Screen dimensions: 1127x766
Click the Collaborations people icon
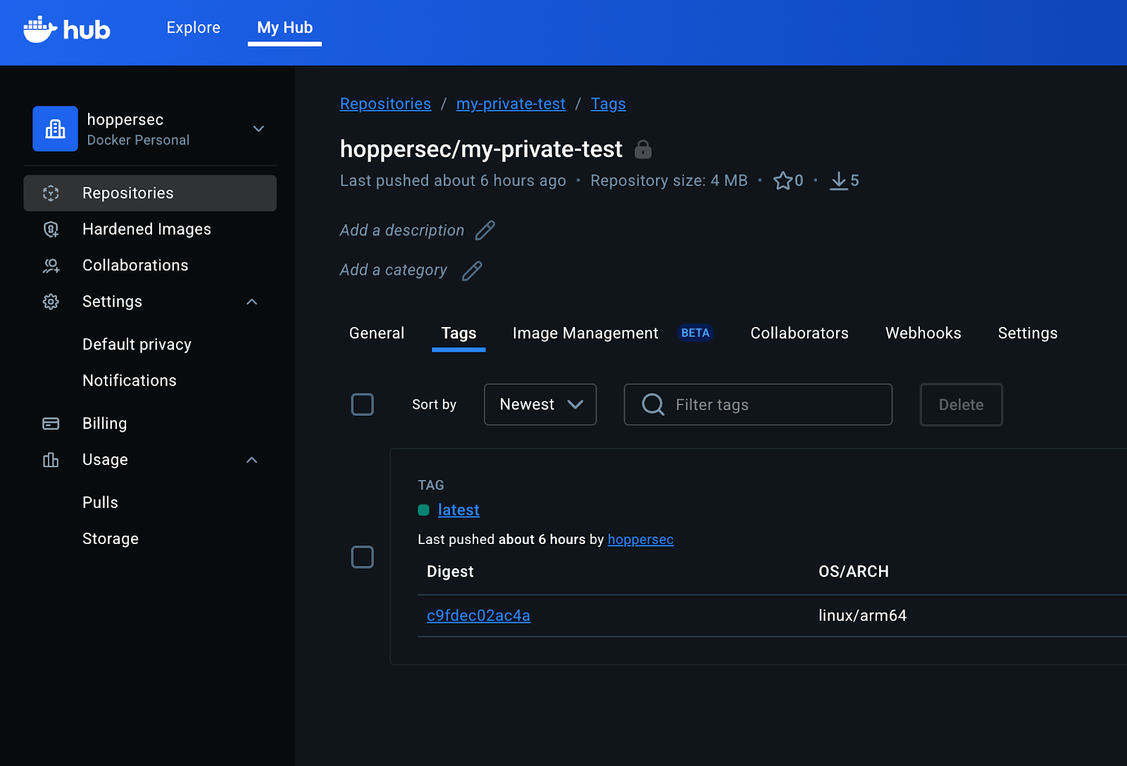click(x=51, y=266)
